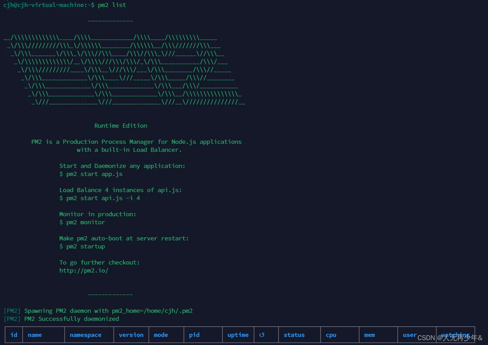
Task: Click the mode column header
Action: [x=161, y=335]
